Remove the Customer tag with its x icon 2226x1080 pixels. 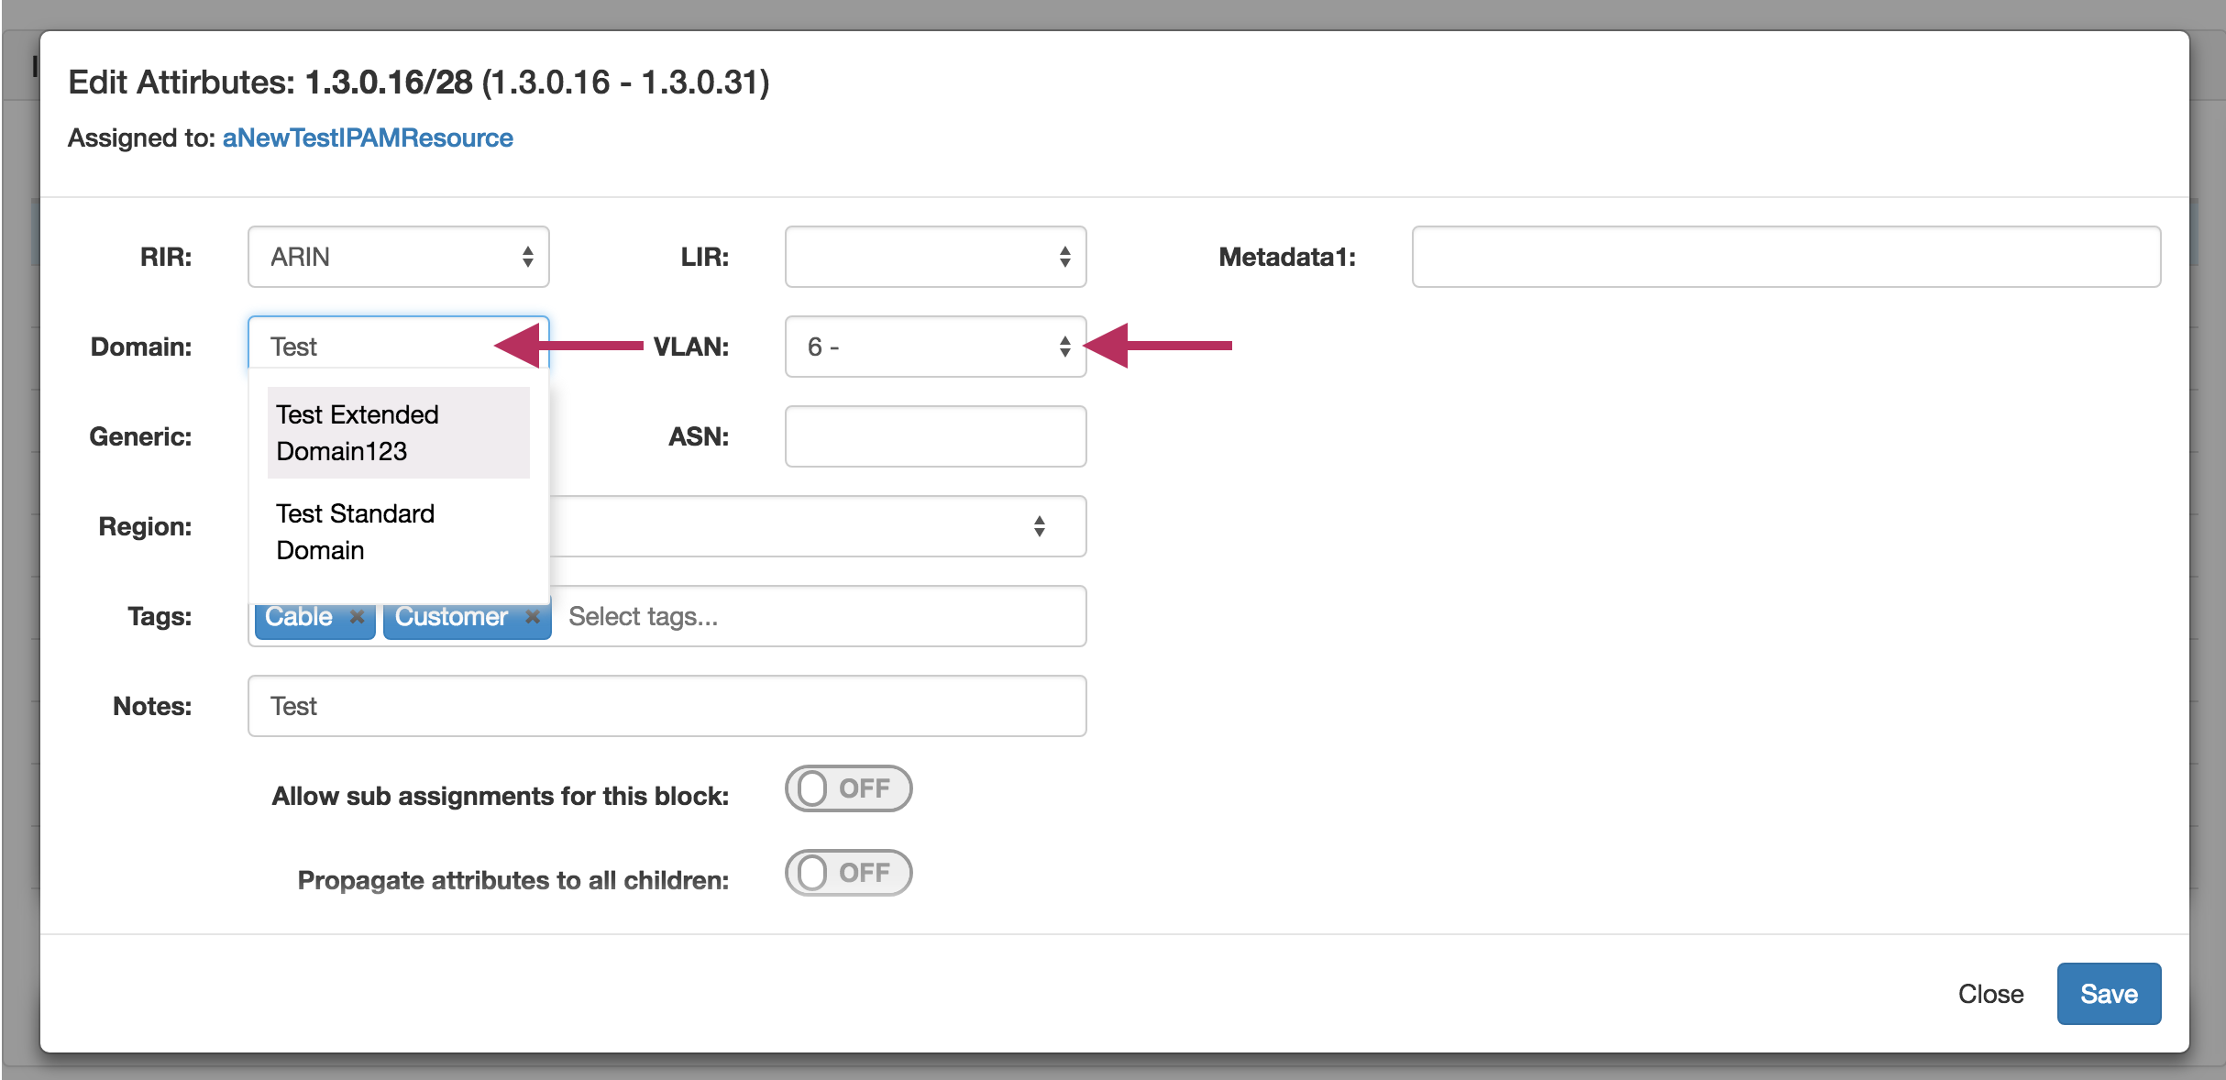pos(532,617)
